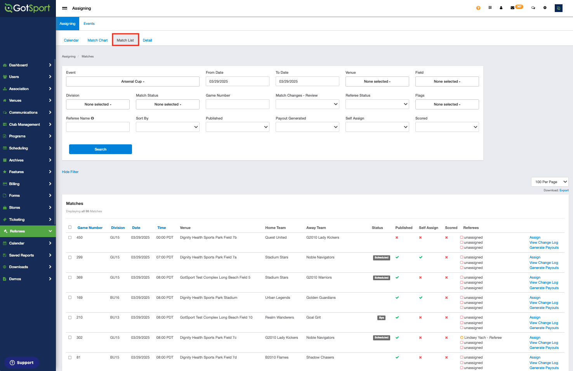The image size is (573, 371).
Task: Open Billing in the sidebar
Action: click(28, 184)
